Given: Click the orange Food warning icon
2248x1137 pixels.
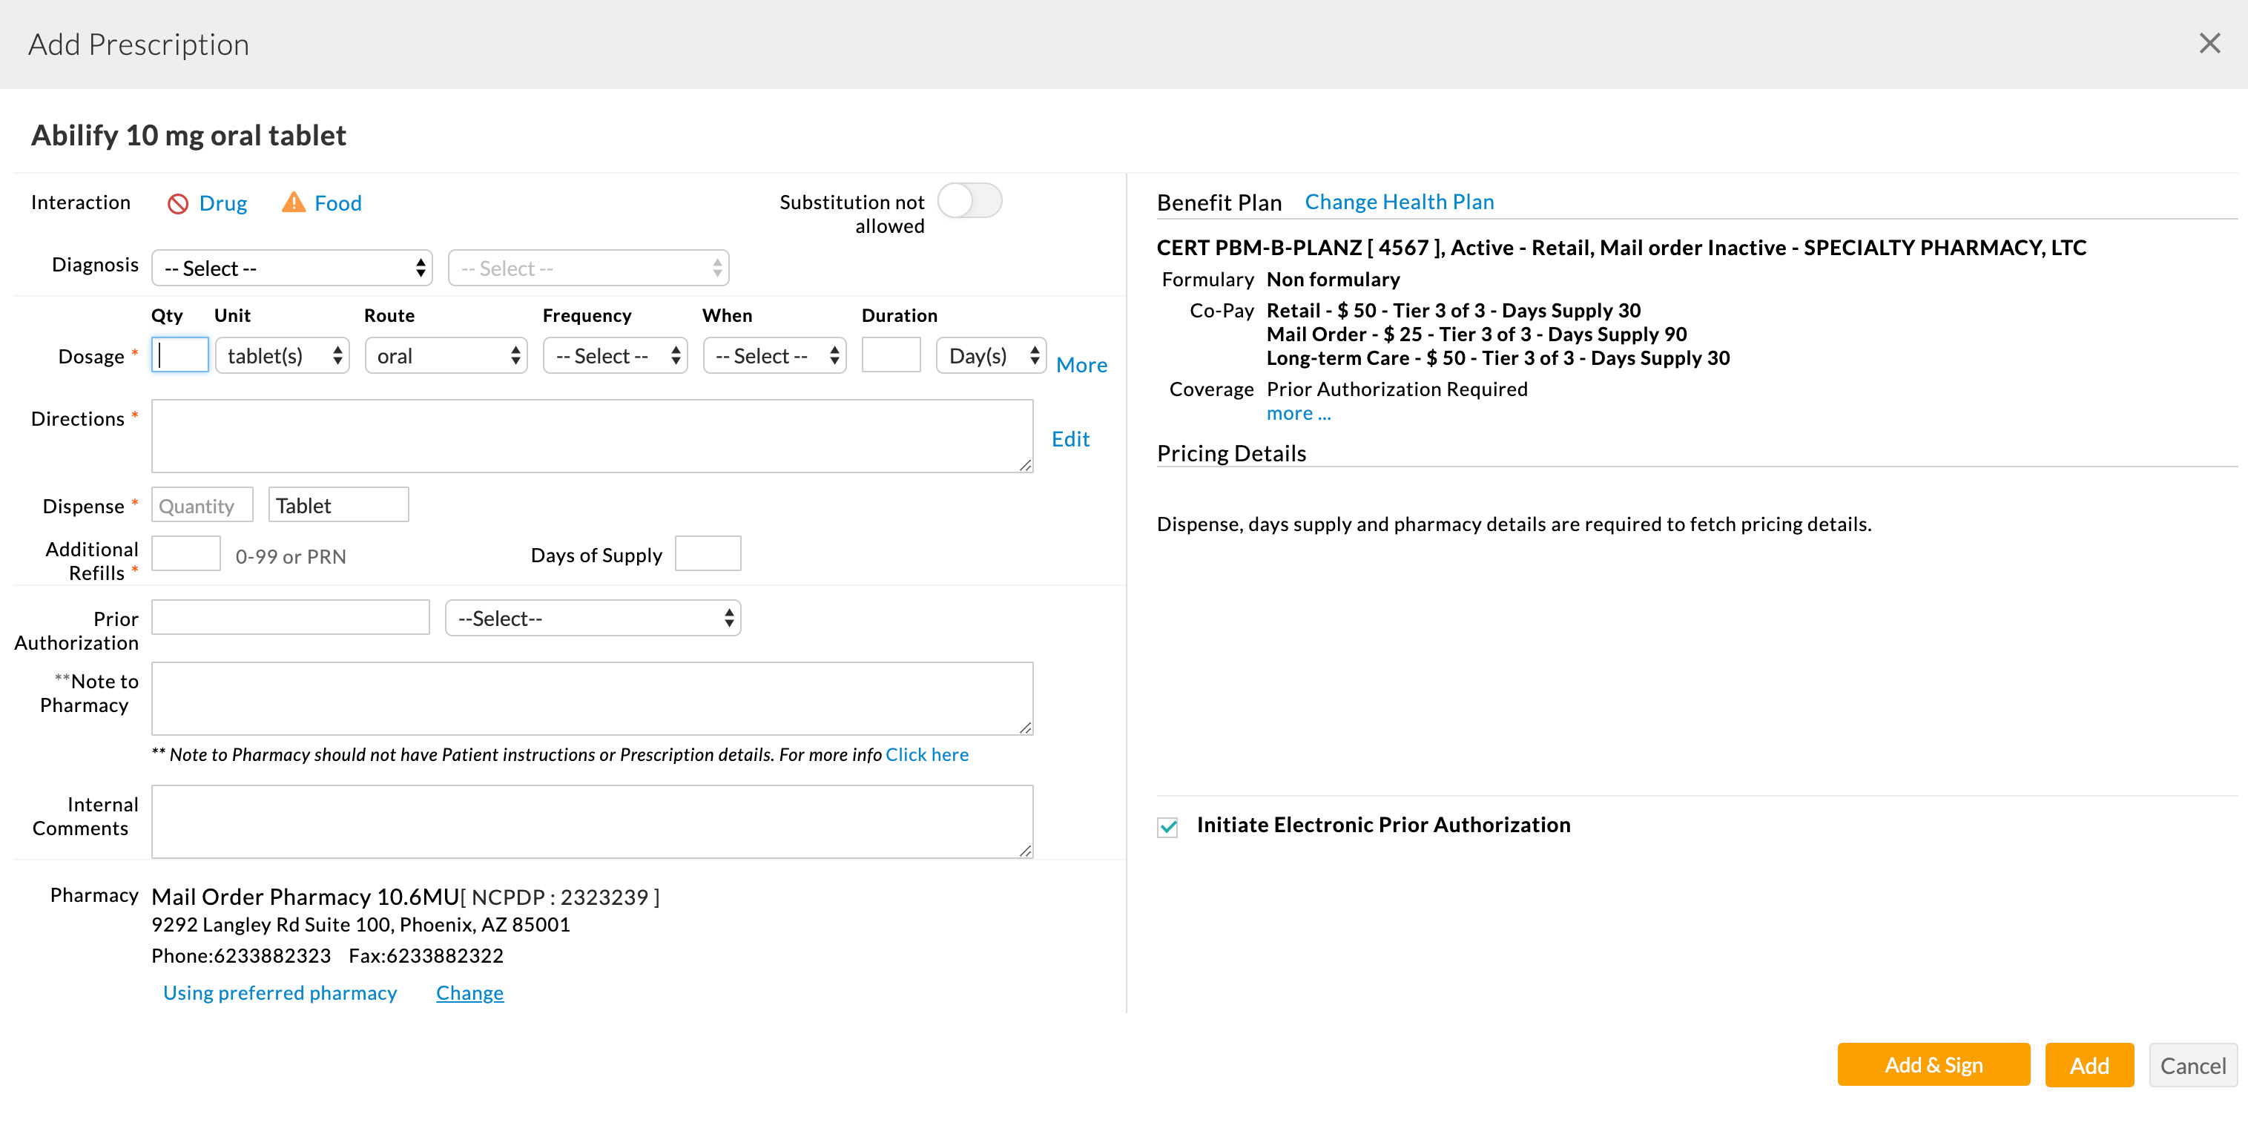Looking at the screenshot, I should (293, 202).
